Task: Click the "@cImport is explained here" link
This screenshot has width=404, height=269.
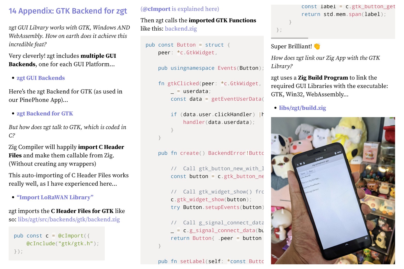Action: coord(180,9)
